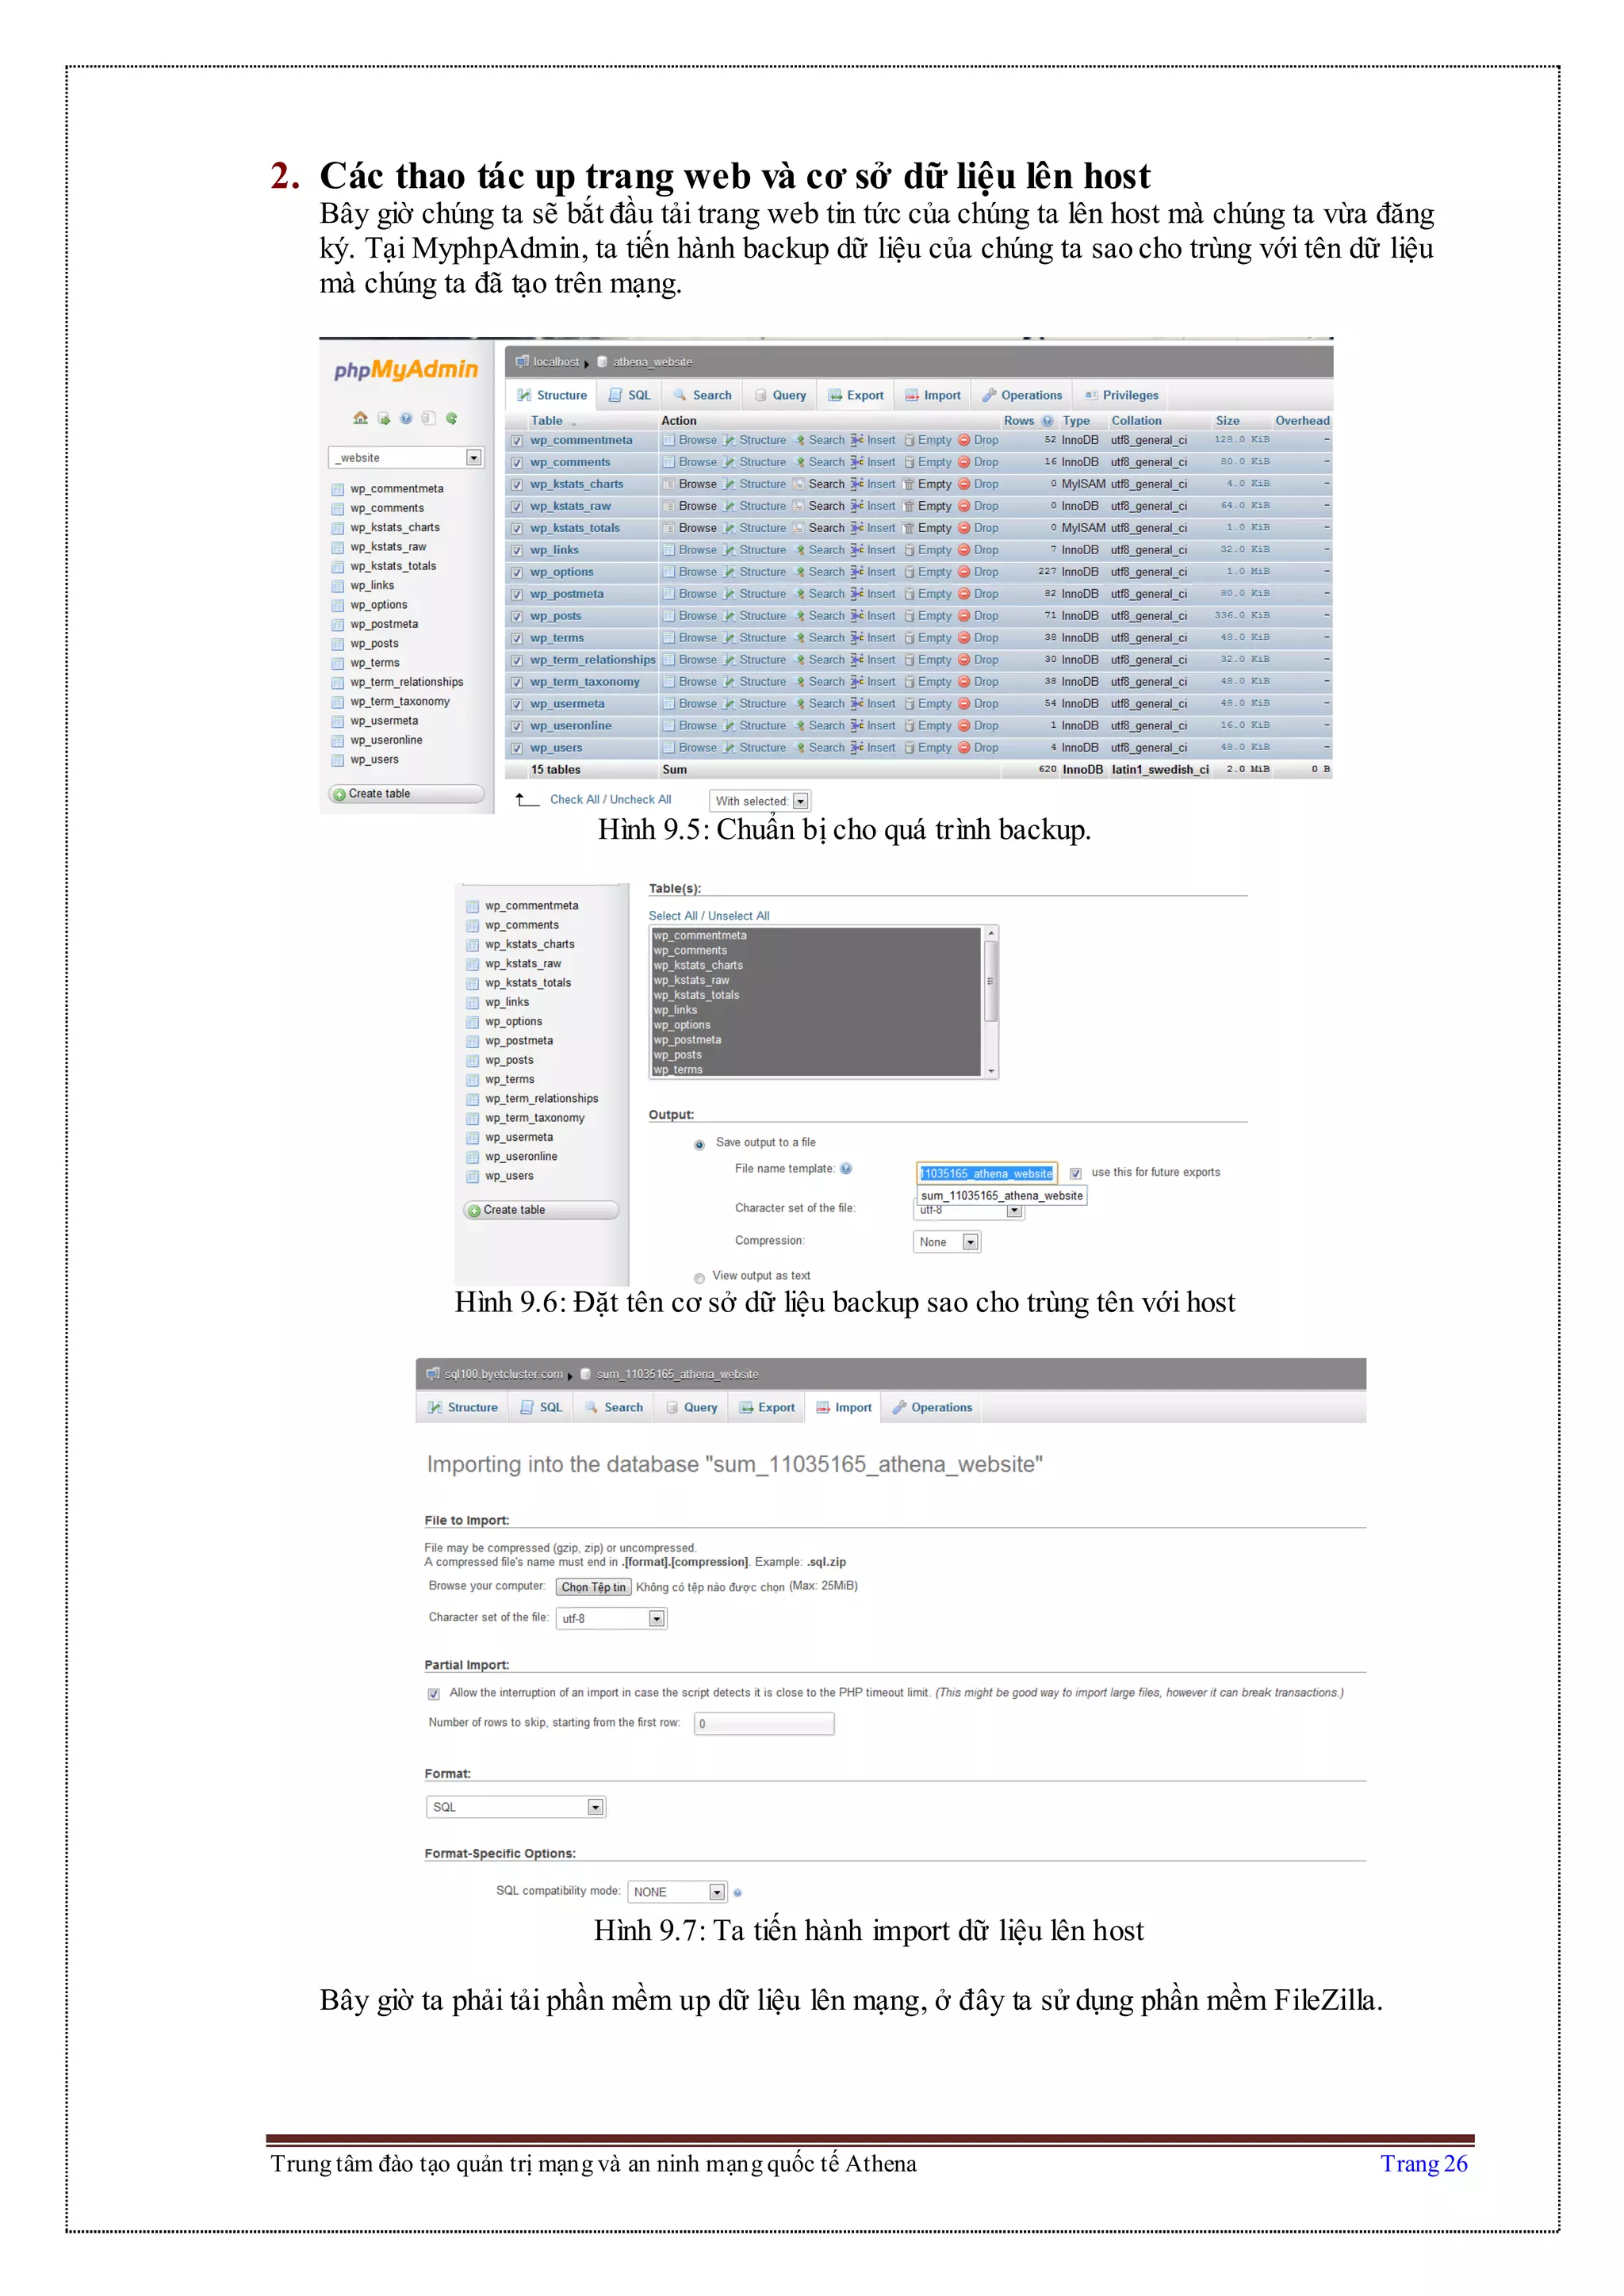Click the 'Chọn Tệp tin' file button
Viewport: 1624px width, 2296px height.
(x=593, y=1587)
